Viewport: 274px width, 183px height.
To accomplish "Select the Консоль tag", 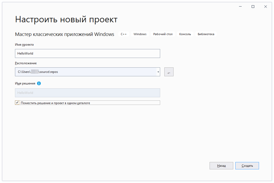I will [x=185, y=34].
